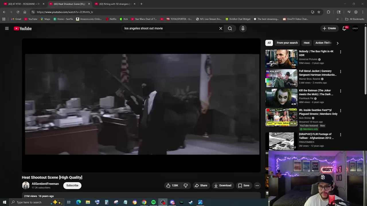Viewport: 367px width, 206px height.
Task: Clear the search text with the X
Action: pyautogui.click(x=221, y=28)
